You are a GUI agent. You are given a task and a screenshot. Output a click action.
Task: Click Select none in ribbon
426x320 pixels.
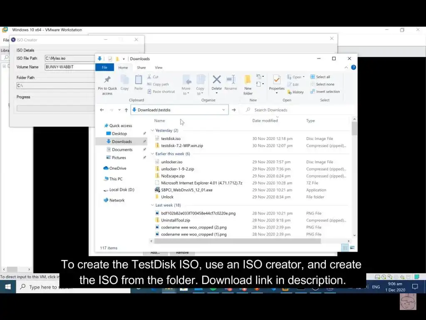[322, 84]
